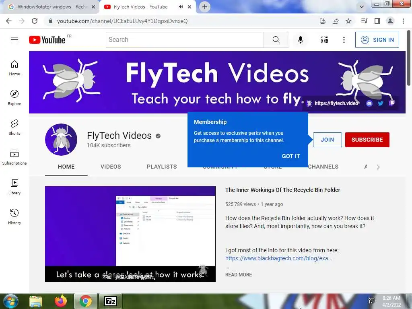Open video title The Inner Workings Of The Recycle Bin Folder
Viewport: 412px width, 309px height.
click(x=283, y=190)
